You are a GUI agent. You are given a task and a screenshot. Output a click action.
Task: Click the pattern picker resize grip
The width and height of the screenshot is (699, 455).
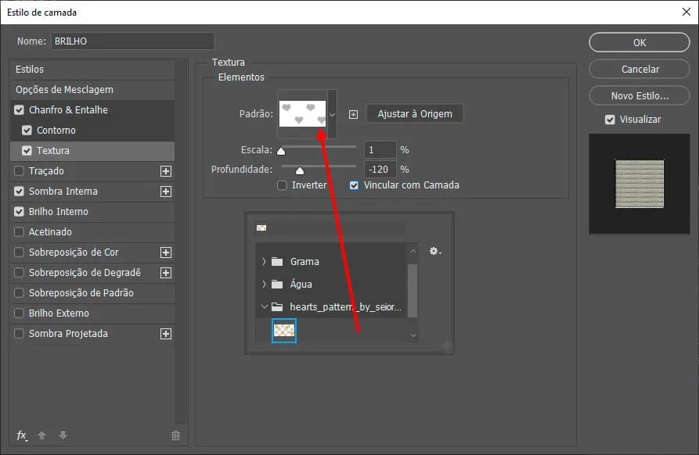pos(446,346)
